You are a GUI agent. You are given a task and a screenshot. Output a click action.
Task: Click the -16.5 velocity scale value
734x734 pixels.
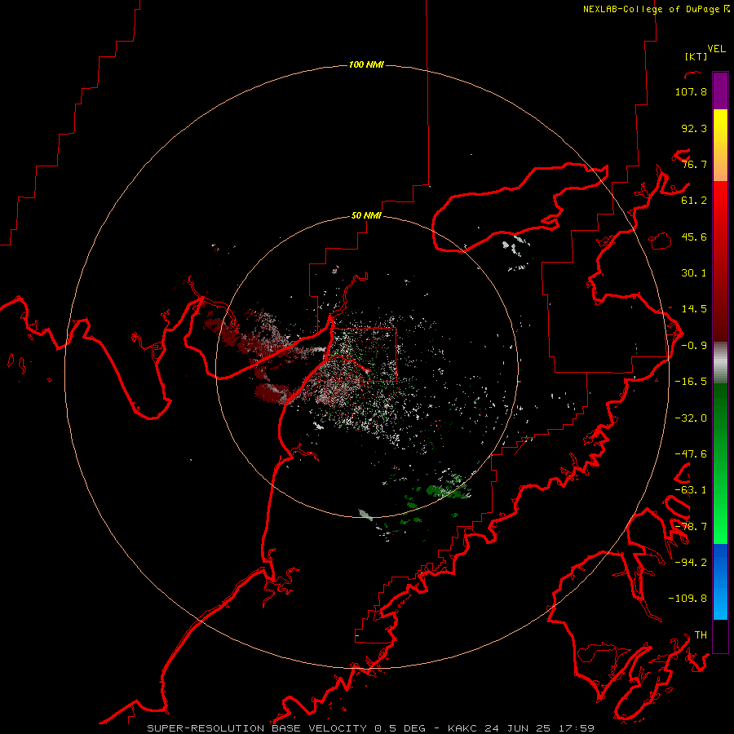click(x=691, y=382)
